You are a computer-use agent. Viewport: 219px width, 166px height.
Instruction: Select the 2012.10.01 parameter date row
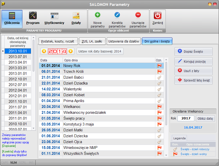(18, 79)
